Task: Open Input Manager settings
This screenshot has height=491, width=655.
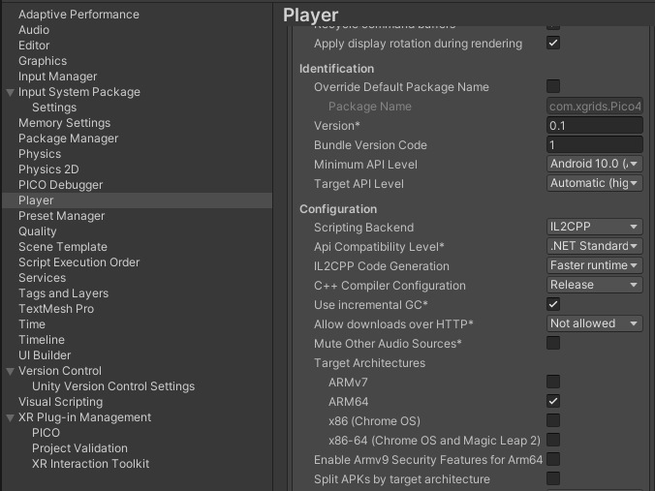Action: (57, 76)
